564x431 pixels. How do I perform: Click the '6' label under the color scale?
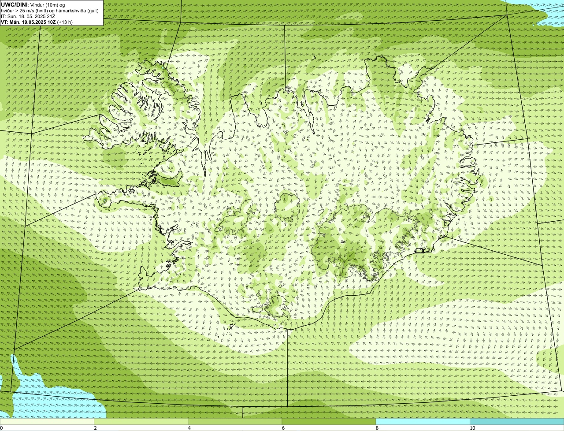pyautogui.click(x=283, y=428)
